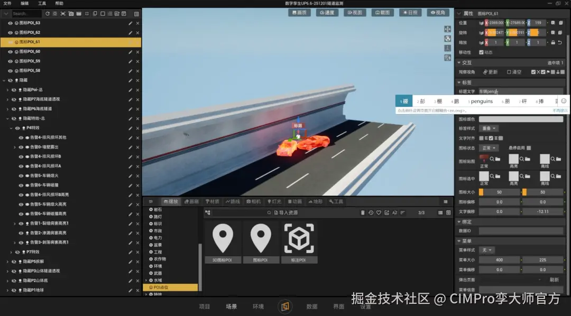Adjust first 图标大小 slider showing 50
The image size is (571, 316).
(x=499, y=192)
